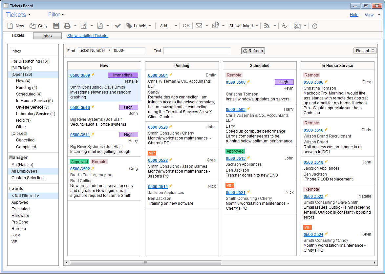Switch to the Inbox tab
This screenshot has width=385, height=274.
(x=47, y=36)
